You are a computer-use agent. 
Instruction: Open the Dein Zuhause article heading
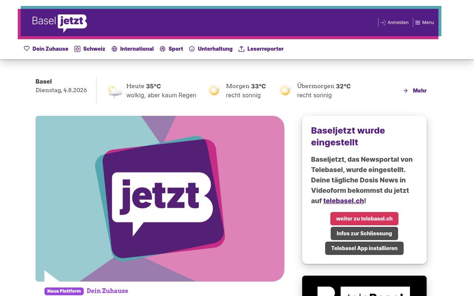107,291
